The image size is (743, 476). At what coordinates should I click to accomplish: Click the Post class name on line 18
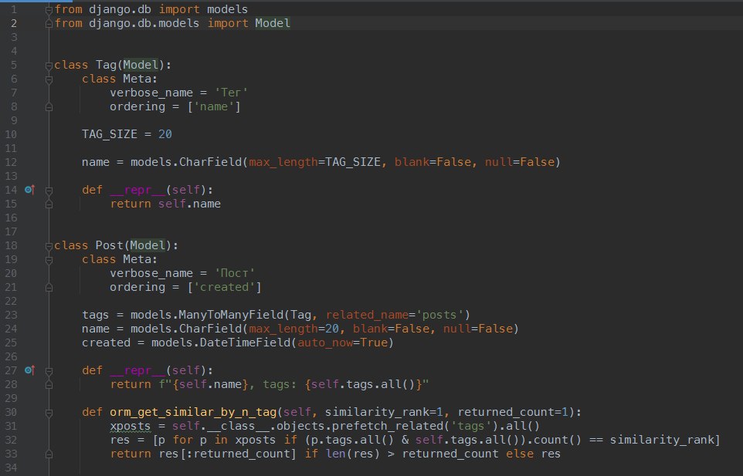(x=110, y=245)
